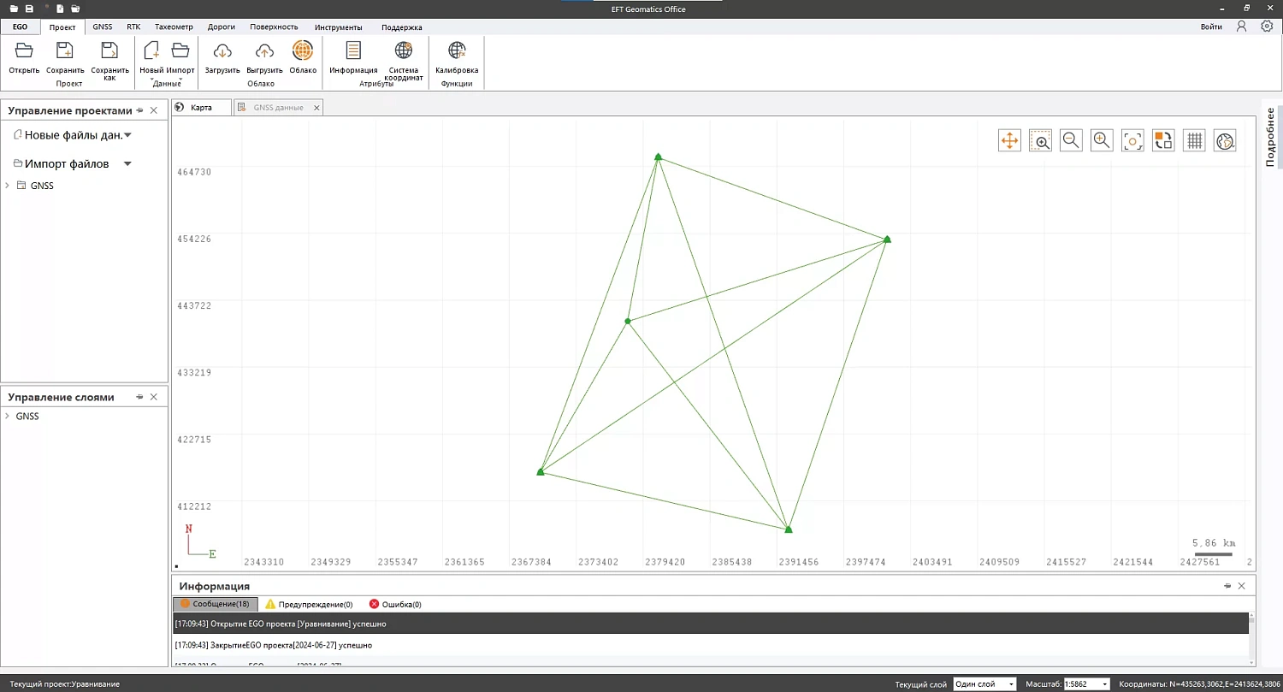Toggle pin on the Информация panel
The height and width of the screenshot is (692, 1283).
[x=1227, y=586]
